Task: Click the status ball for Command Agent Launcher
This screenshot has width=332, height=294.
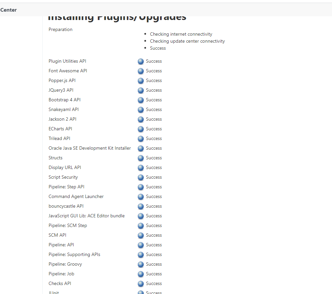Action: pos(141,197)
